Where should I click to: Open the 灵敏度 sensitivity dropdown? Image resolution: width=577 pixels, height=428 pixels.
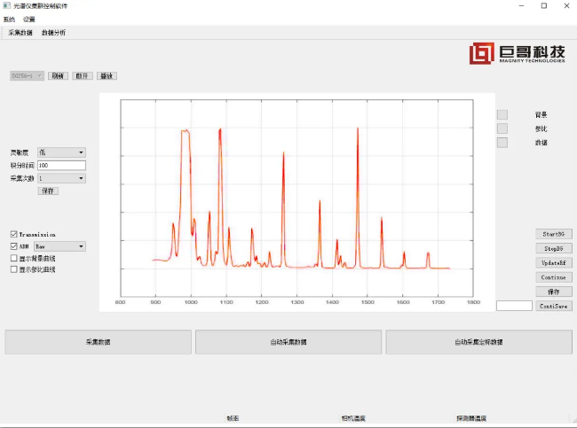click(61, 152)
